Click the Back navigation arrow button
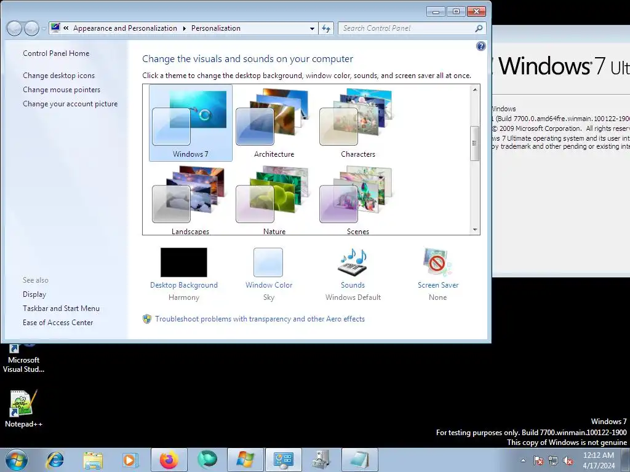 tap(14, 28)
